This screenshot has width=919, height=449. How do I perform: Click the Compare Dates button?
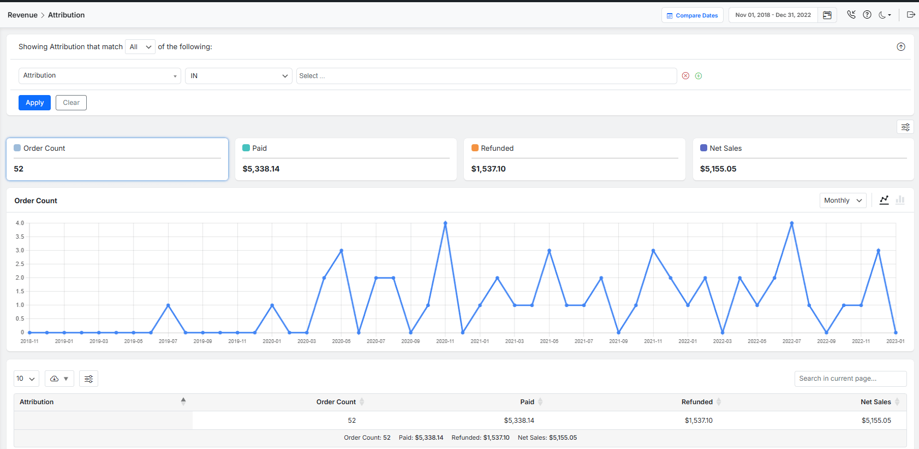pyautogui.click(x=692, y=15)
